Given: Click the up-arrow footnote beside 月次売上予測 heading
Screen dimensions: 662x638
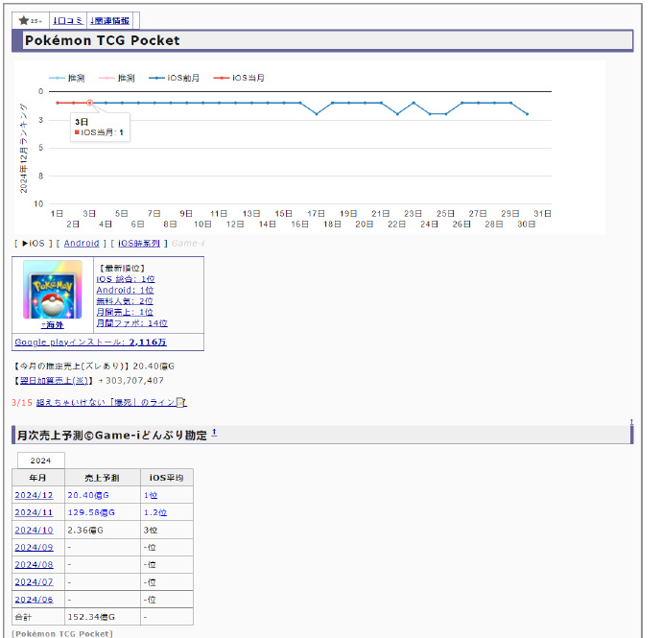Looking at the screenshot, I should click(x=214, y=434).
